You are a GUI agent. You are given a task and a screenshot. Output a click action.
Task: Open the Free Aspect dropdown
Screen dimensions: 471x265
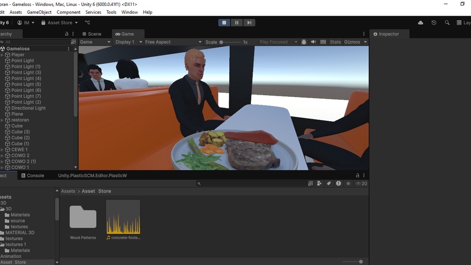[x=173, y=42]
